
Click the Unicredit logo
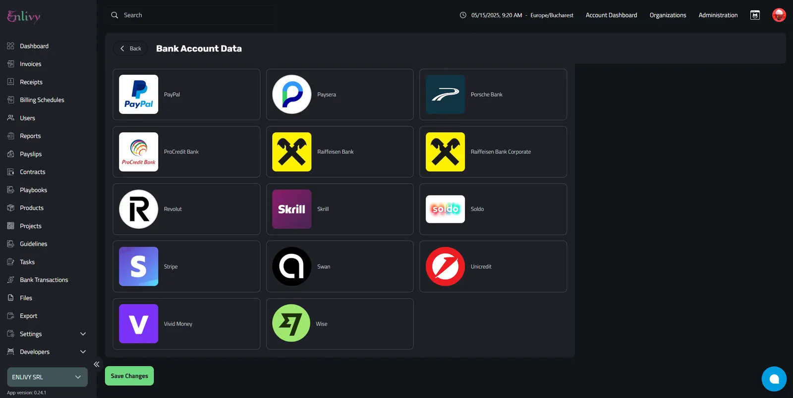(x=446, y=266)
